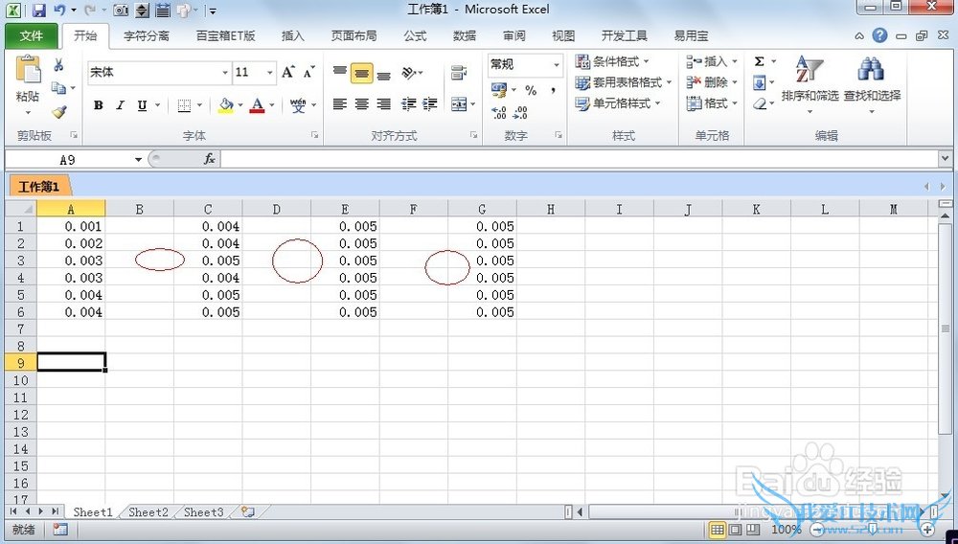Toggle center vertical alignment button
The height and width of the screenshot is (544, 958).
coord(361,73)
